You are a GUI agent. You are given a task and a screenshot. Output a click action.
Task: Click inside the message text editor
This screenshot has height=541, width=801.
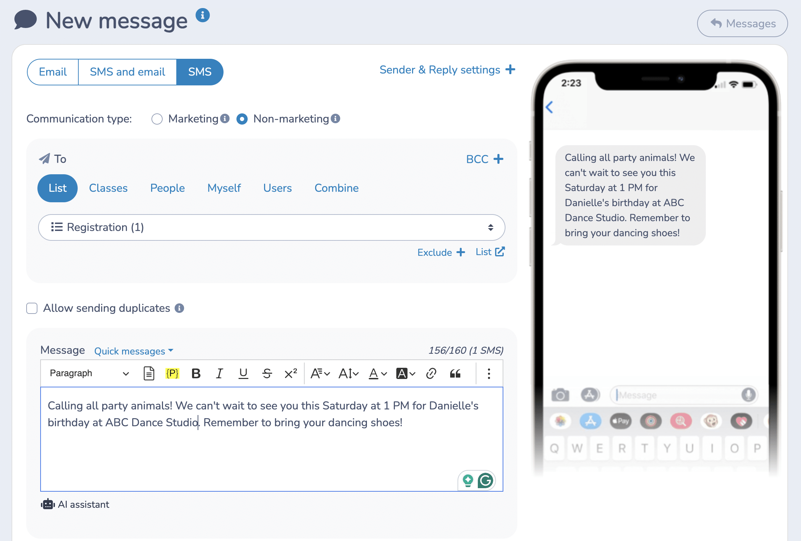pyautogui.click(x=272, y=439)
